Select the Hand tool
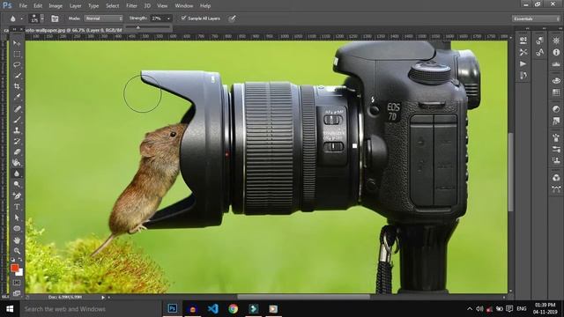The width and height of the screenshot is (564, 317). 17,240
